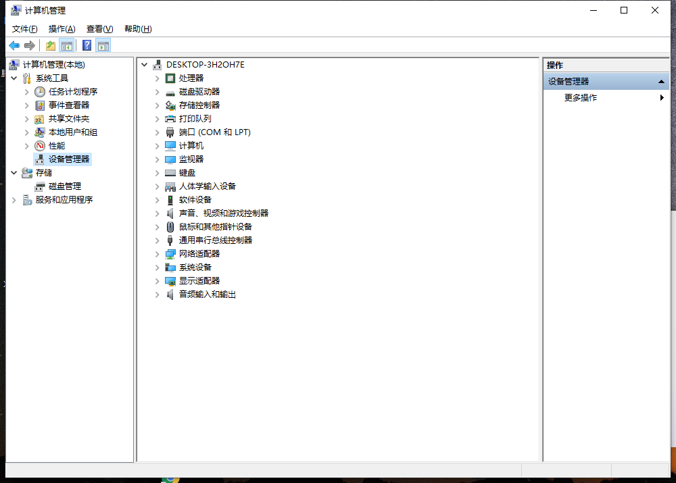Expand the 磁盘驱动器 disk drives node
The image size is (676, 483).
coord(157,92)
